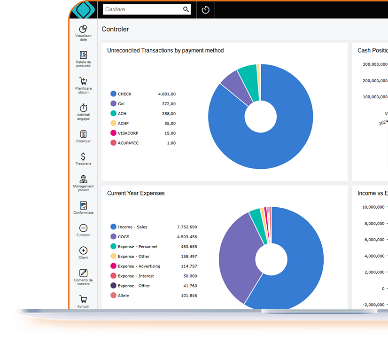Open the Vizualizari date section

pos(83,32)
